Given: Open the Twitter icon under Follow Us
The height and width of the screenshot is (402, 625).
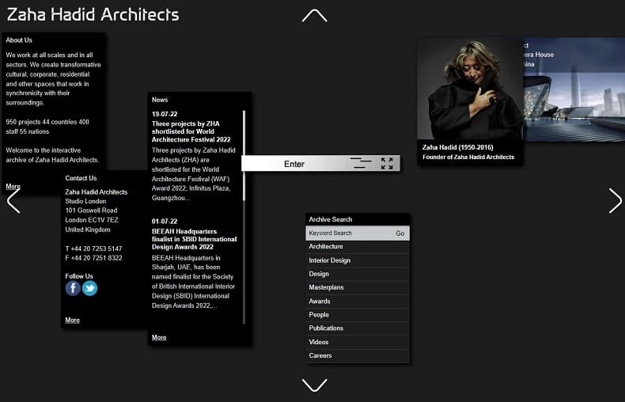Looking at the screenshot, I should (x=89, y=288).
